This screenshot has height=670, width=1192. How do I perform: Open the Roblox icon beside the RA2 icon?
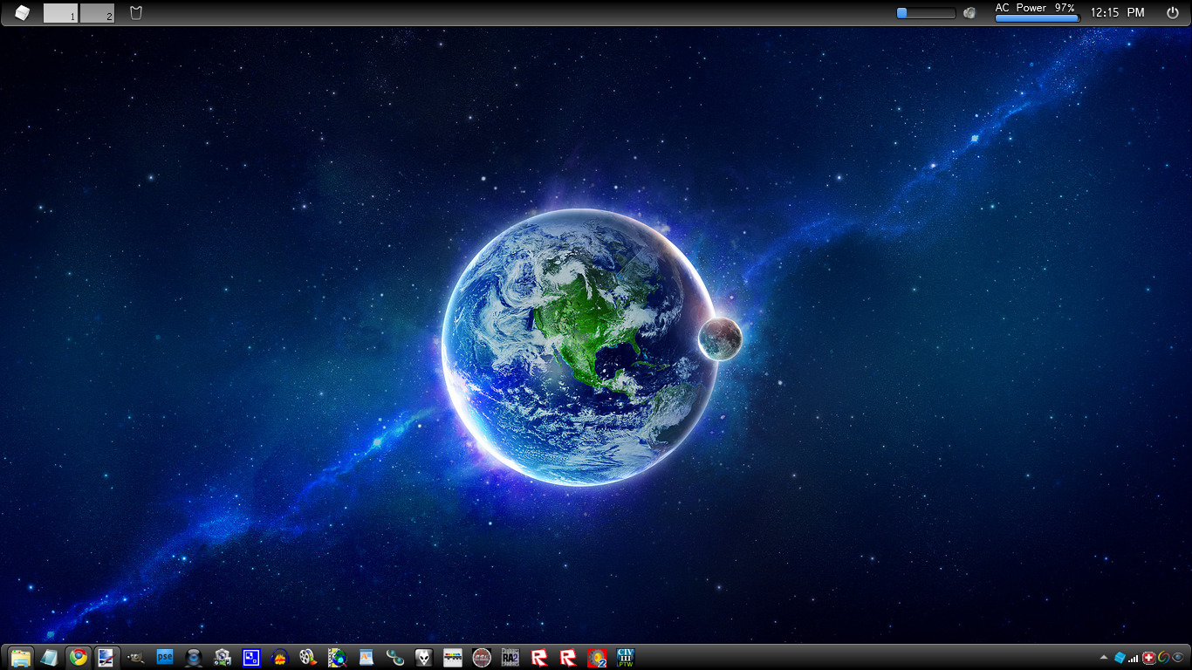coord(539,657)
